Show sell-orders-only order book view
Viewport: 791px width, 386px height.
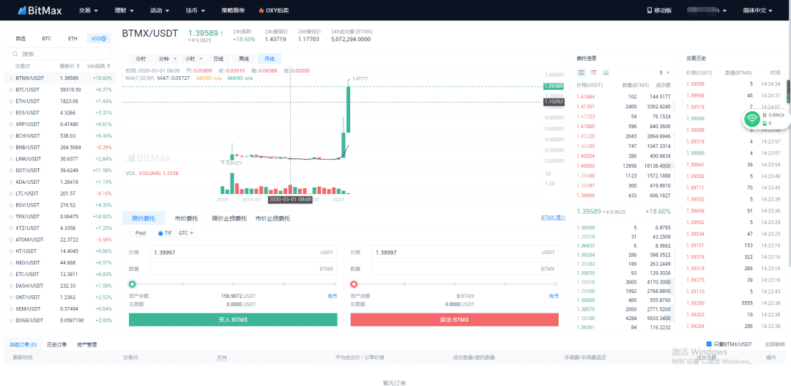tap(593, 73)
